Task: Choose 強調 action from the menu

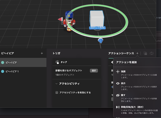Action: tap(137, 74)
